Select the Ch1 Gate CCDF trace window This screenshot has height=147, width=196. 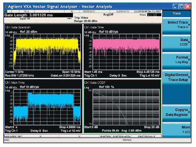(x=122, y=106)
